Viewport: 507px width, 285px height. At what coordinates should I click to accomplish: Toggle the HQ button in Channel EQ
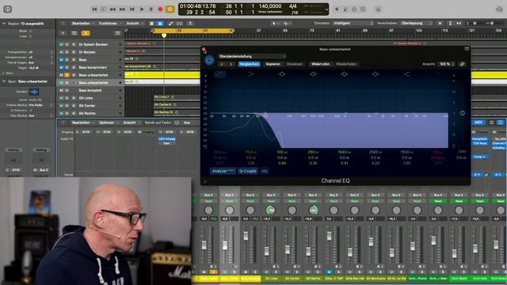point(265,171)
